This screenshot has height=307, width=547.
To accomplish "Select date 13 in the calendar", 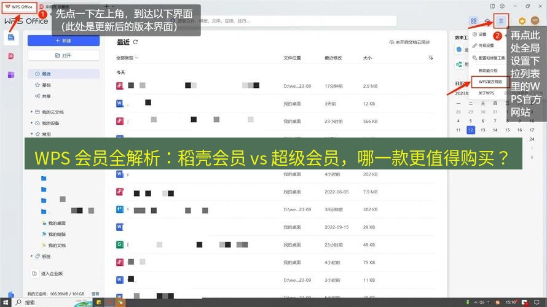I will coord(483,130).
